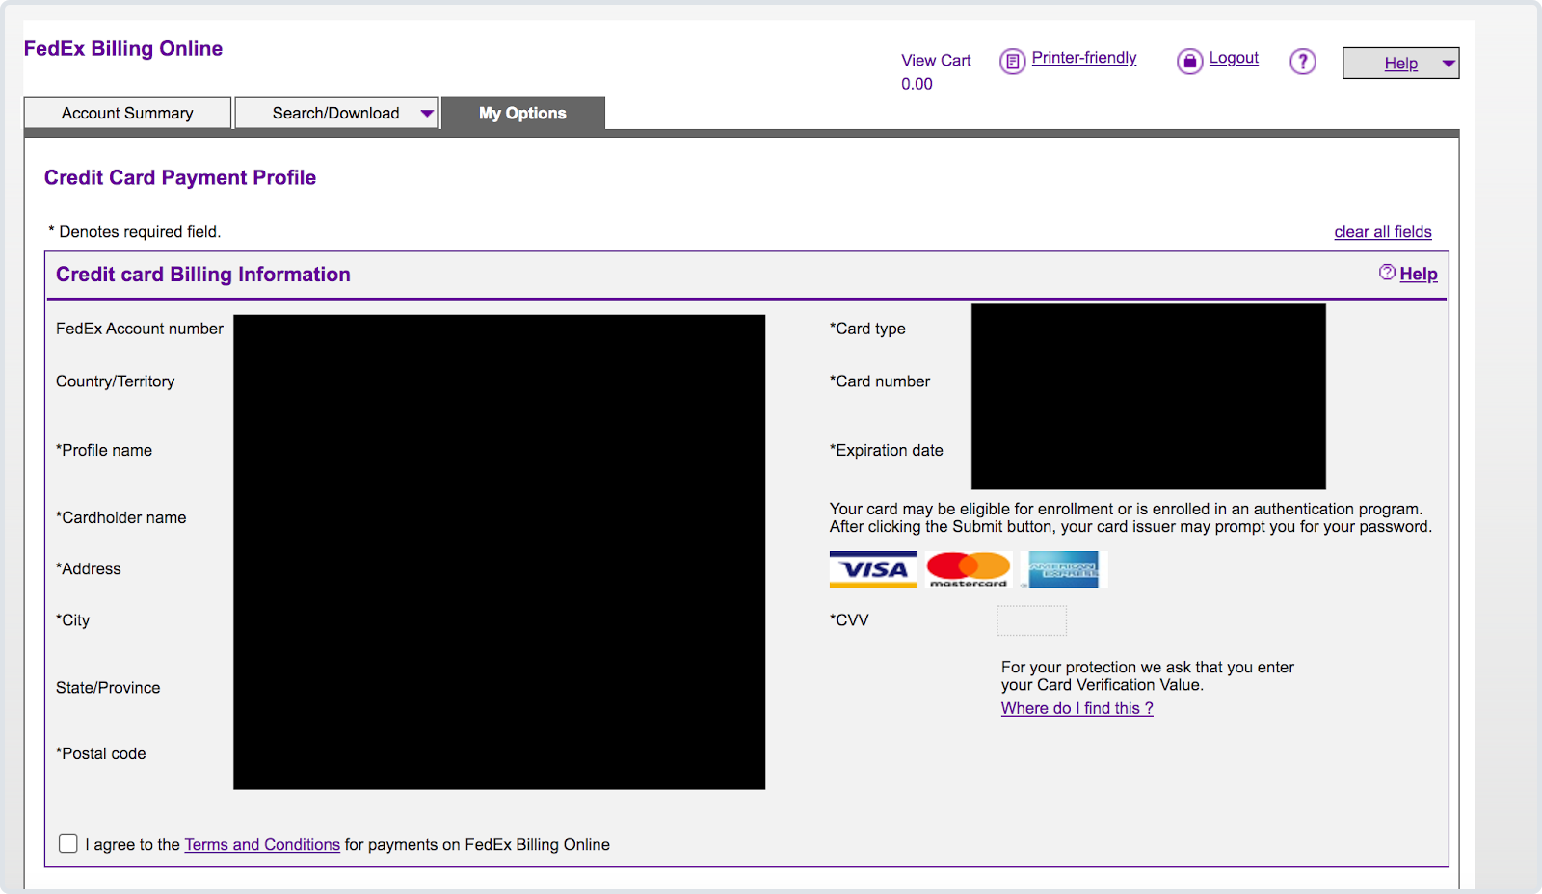Open the Search/Download dropdown arrow
The image size is (1542, 894).
(427, 114)
